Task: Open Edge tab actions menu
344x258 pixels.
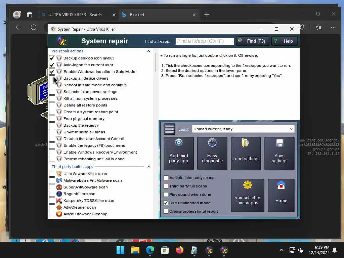Action: pyautogui.click(x=30, y=15)
